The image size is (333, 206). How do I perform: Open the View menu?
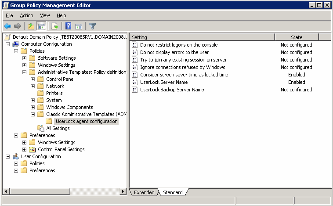(45, 15)
